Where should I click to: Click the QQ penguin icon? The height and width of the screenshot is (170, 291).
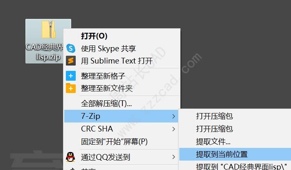[x=70, y=157]
